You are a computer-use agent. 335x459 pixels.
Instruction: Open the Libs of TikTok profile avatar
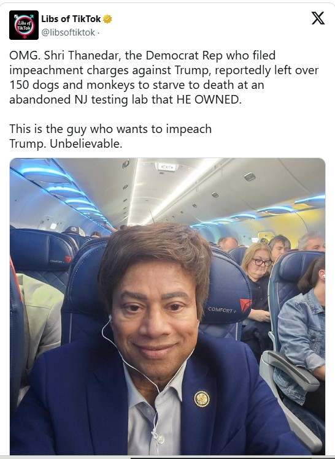24,25
